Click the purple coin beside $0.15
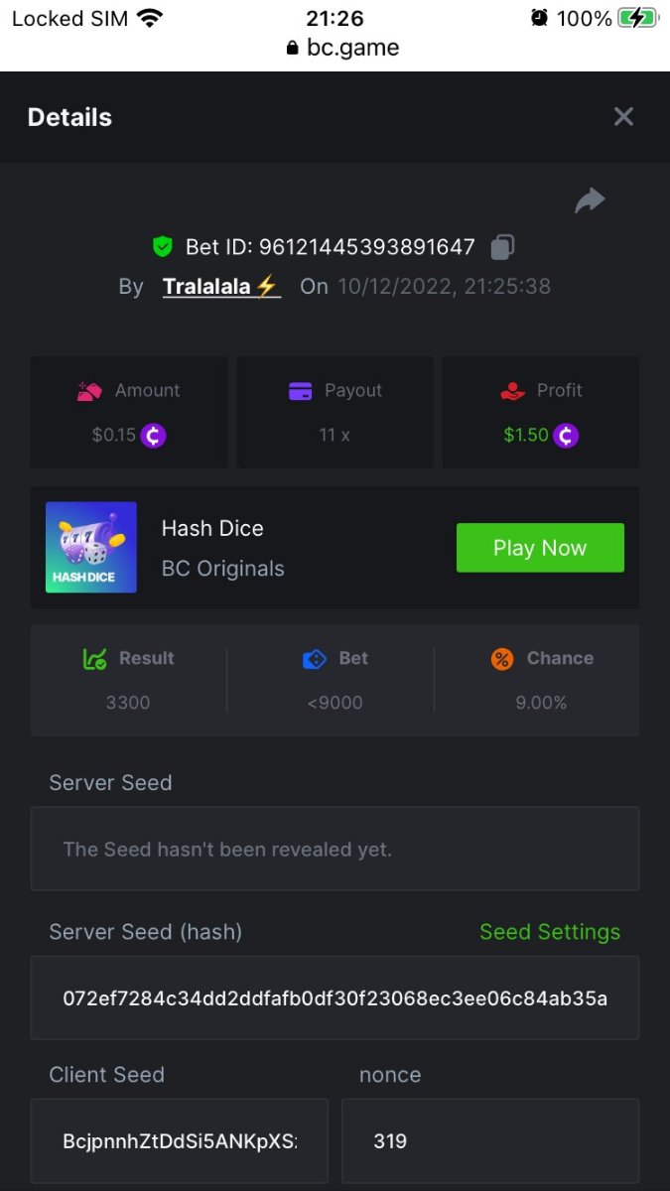The height and width of the screenshot is (1191, 670). (x=153, y=435)
